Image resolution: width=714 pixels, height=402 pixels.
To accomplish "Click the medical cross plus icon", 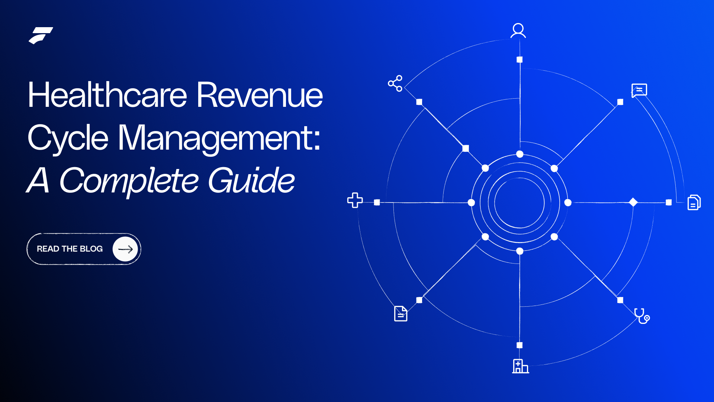I will [x=355, y=200].
